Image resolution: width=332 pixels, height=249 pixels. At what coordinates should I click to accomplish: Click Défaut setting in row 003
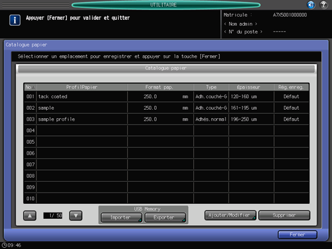292,119
